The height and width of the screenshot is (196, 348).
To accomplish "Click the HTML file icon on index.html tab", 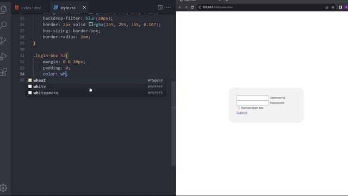I will (17, 8).
